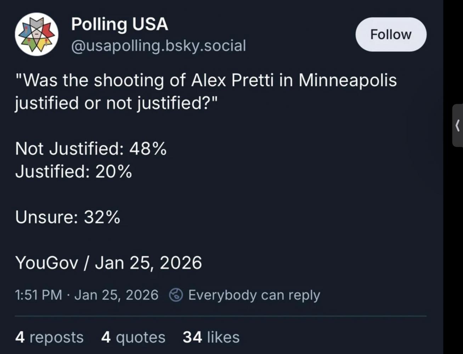Click the Unsure: 32% line
The height and width of the screenshot is (354, 463).
pyautogui.click(x=68, y=217)
